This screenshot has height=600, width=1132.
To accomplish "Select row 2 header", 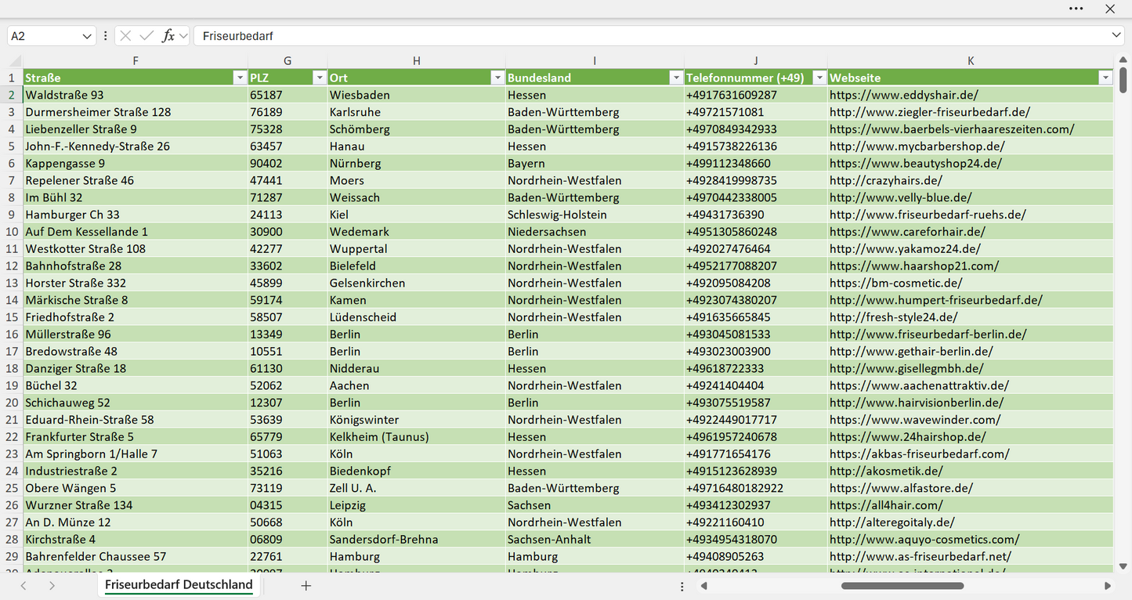I will [x=12, y=95].
